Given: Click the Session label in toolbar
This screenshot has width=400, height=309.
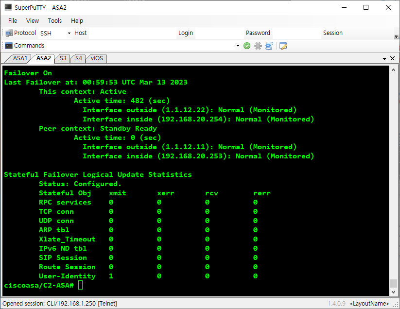Looking at the screenshot, I should coord(332,33).
